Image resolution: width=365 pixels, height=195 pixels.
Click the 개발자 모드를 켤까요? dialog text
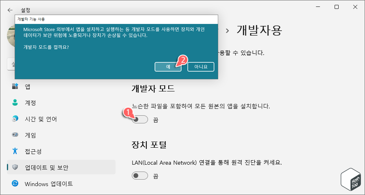tap(46, 47)
